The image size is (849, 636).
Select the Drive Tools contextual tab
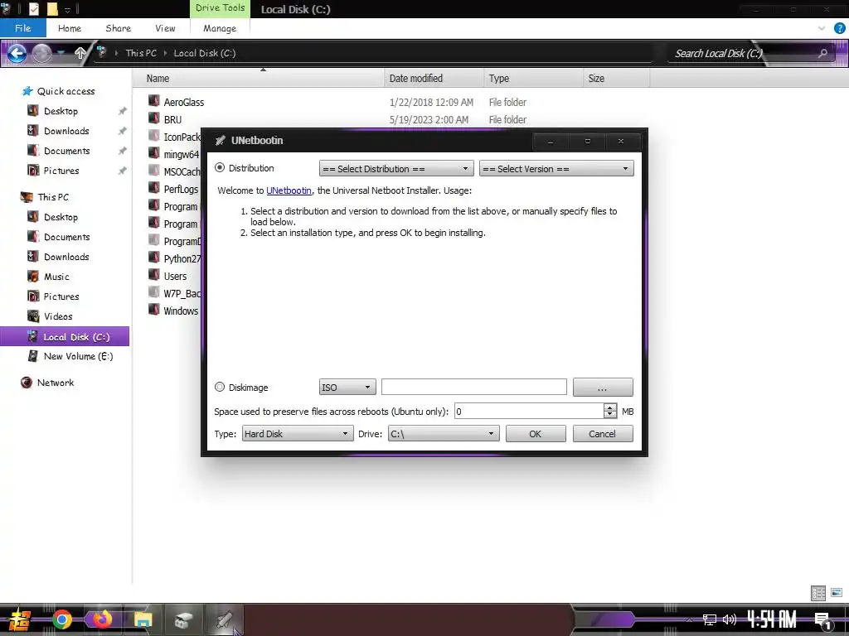(220, 8)
